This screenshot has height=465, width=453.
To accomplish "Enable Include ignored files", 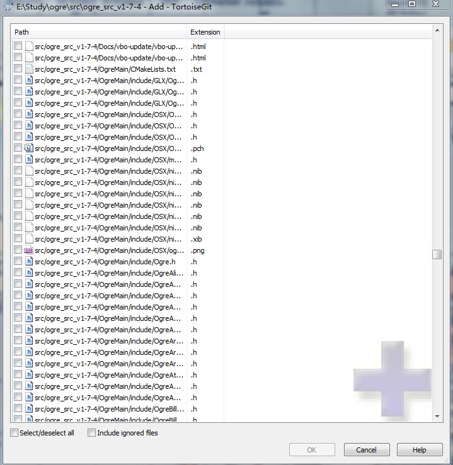I will click(91, 433).
